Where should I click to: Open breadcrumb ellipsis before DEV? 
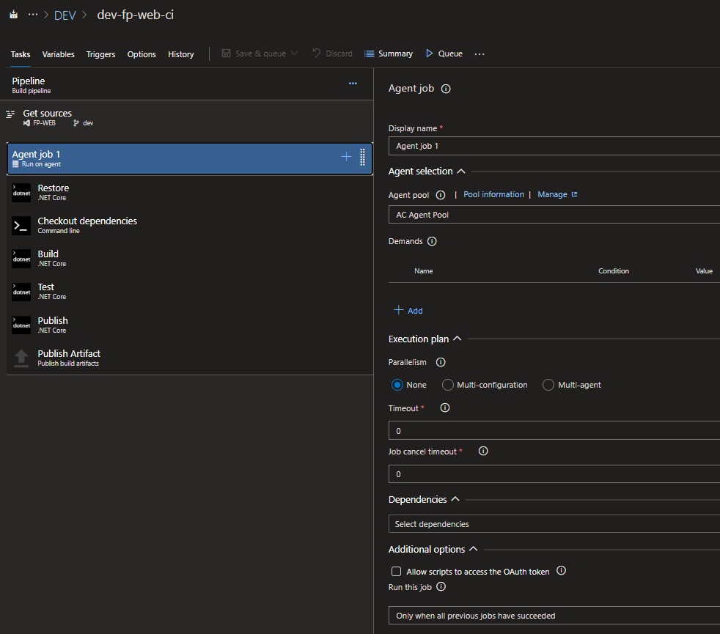[32, 15]
